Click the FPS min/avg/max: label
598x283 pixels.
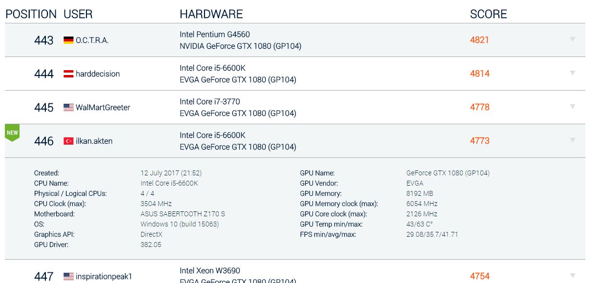[x=328, y=234]
